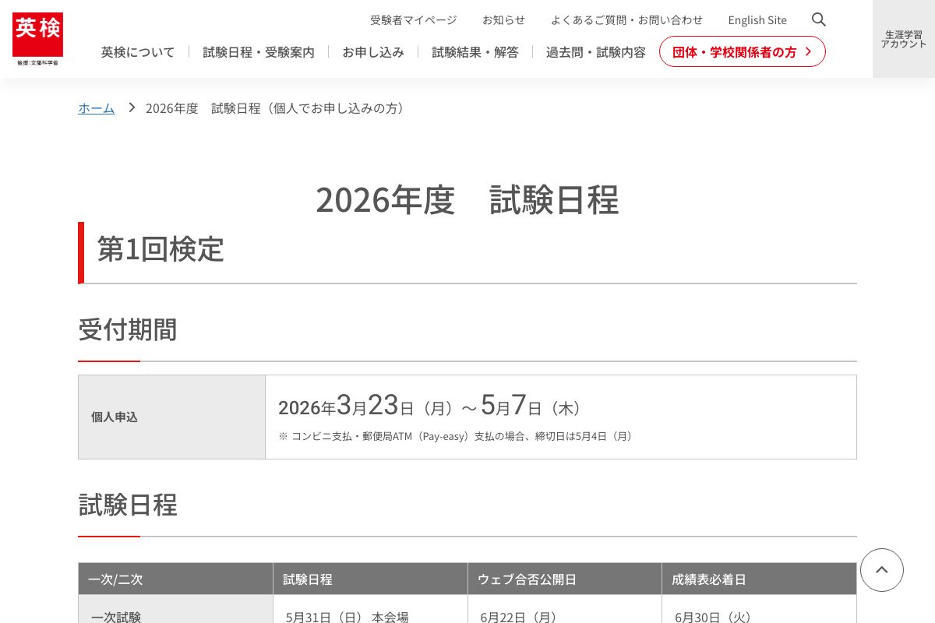
Task: Open the 受験者マイページ link
Action: [x=413, y=19]
